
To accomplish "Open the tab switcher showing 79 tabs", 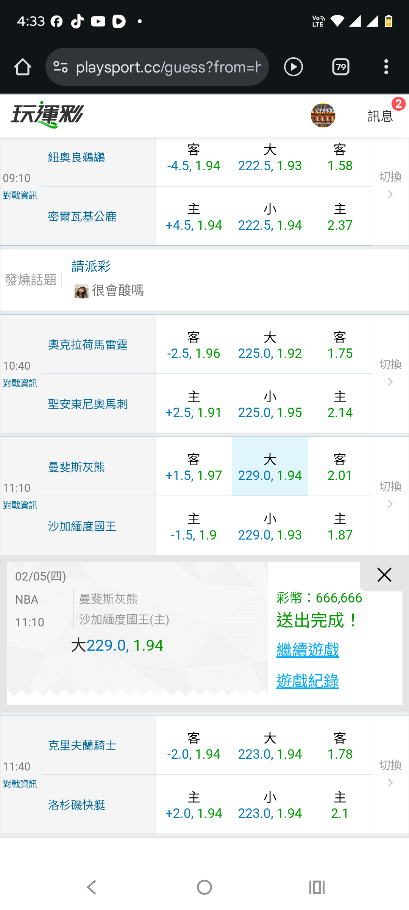I will click(340, 67).
